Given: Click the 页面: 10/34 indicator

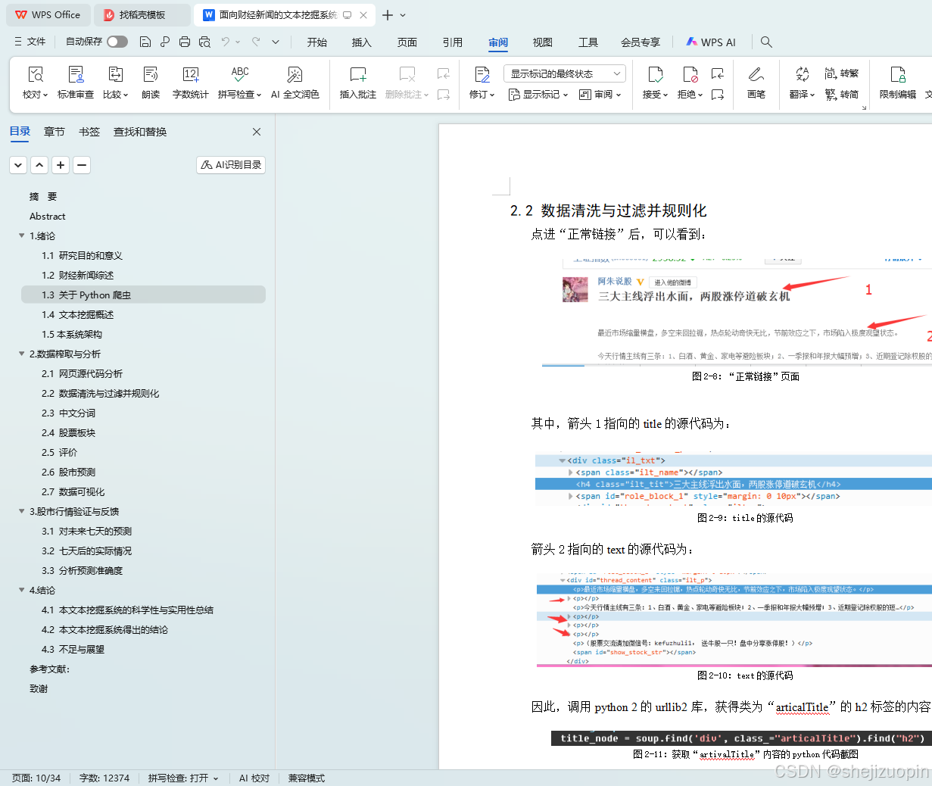Looking at the screenshot, I should click(x=36, y=778).
